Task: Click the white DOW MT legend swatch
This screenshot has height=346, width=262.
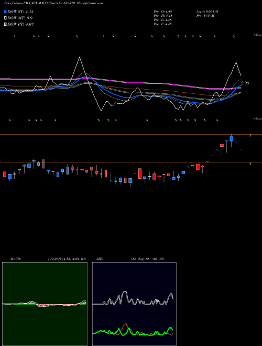Action: click(x=5, y=18)
